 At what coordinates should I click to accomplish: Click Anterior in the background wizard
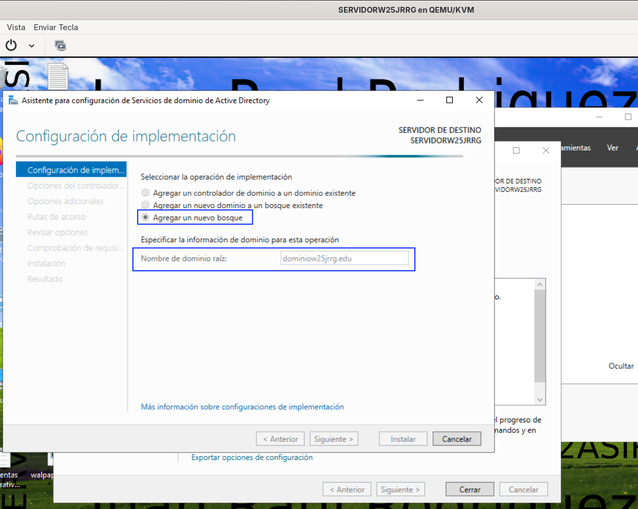point(347,489)
